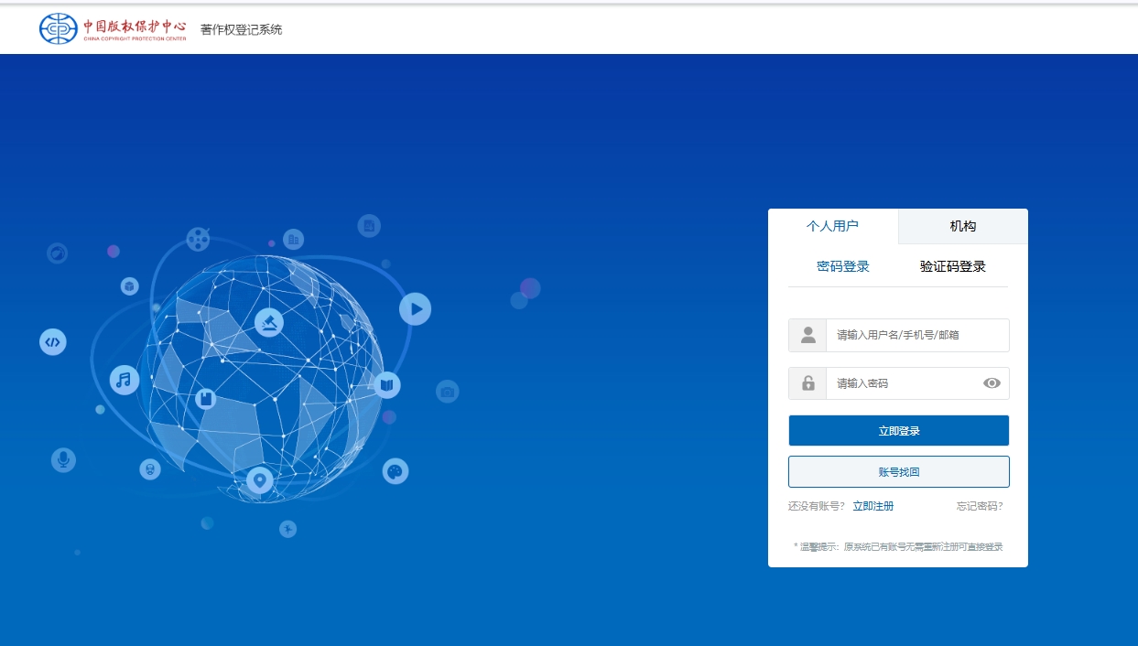Screen dimensions: 1138x646
Task: Click the location pin icon below globe
Action: pyautogui.click(x=260, y=479)
